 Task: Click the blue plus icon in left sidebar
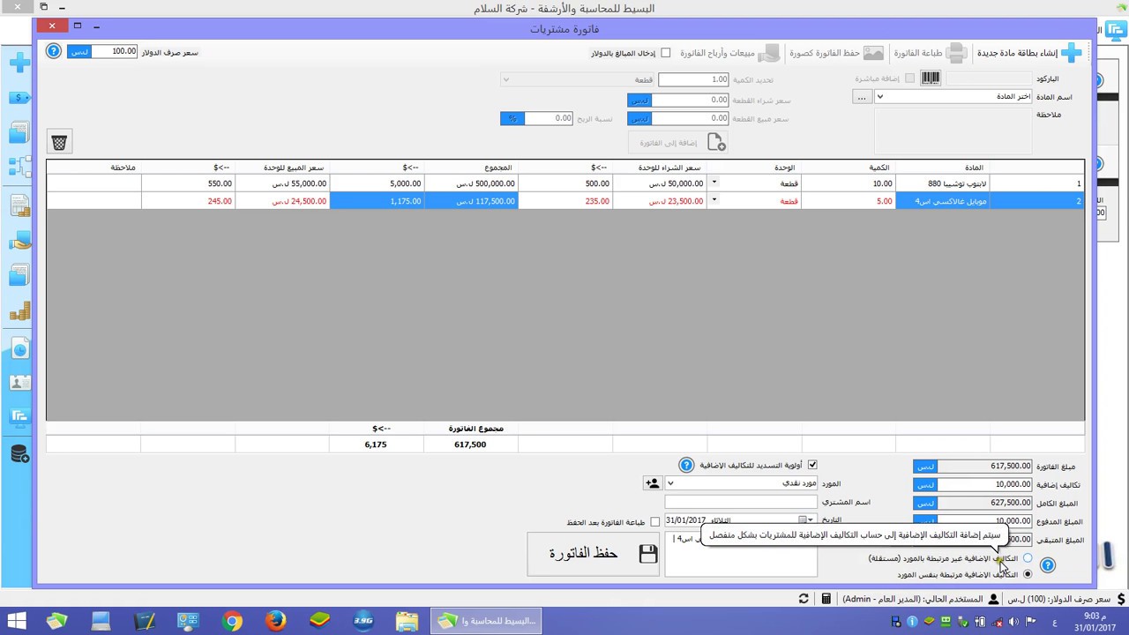[19, 63]
